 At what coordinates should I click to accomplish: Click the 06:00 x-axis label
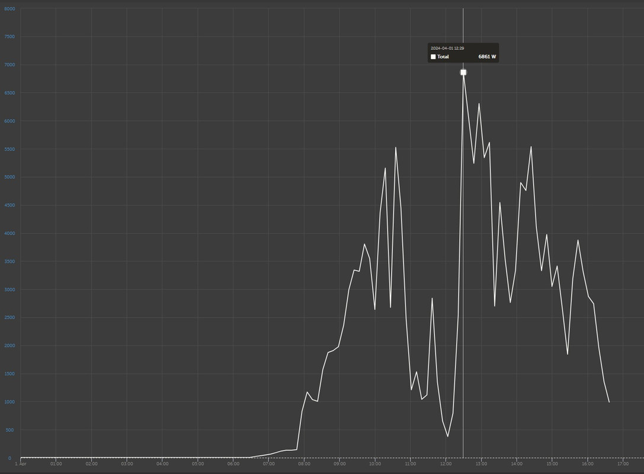(233, 464)
